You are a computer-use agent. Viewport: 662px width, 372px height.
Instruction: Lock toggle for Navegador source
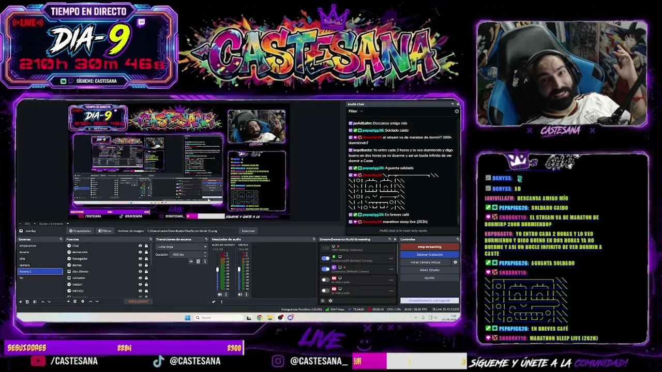tap(146, 258)
